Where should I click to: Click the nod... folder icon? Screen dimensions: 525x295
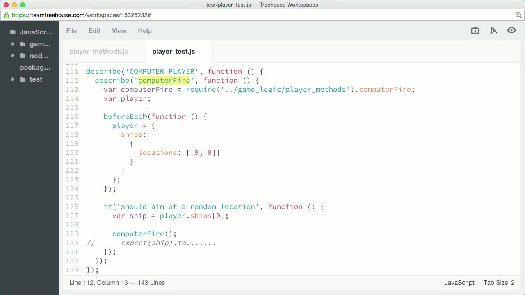23,56
